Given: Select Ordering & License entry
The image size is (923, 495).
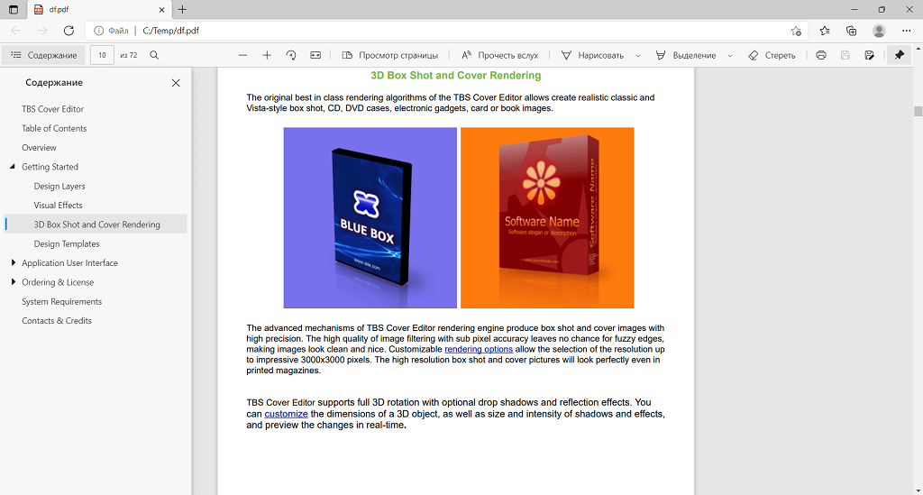Looking at the screenshot, I should pos(58,282).
